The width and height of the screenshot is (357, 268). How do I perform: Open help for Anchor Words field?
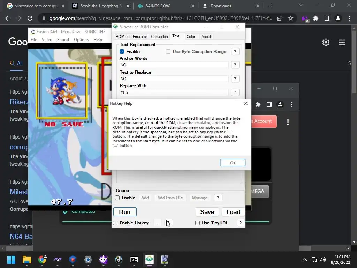click(x=235, y=65)
